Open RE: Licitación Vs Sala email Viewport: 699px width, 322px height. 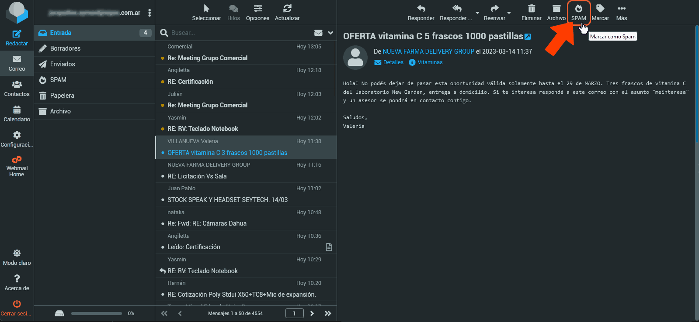(246, 171)
